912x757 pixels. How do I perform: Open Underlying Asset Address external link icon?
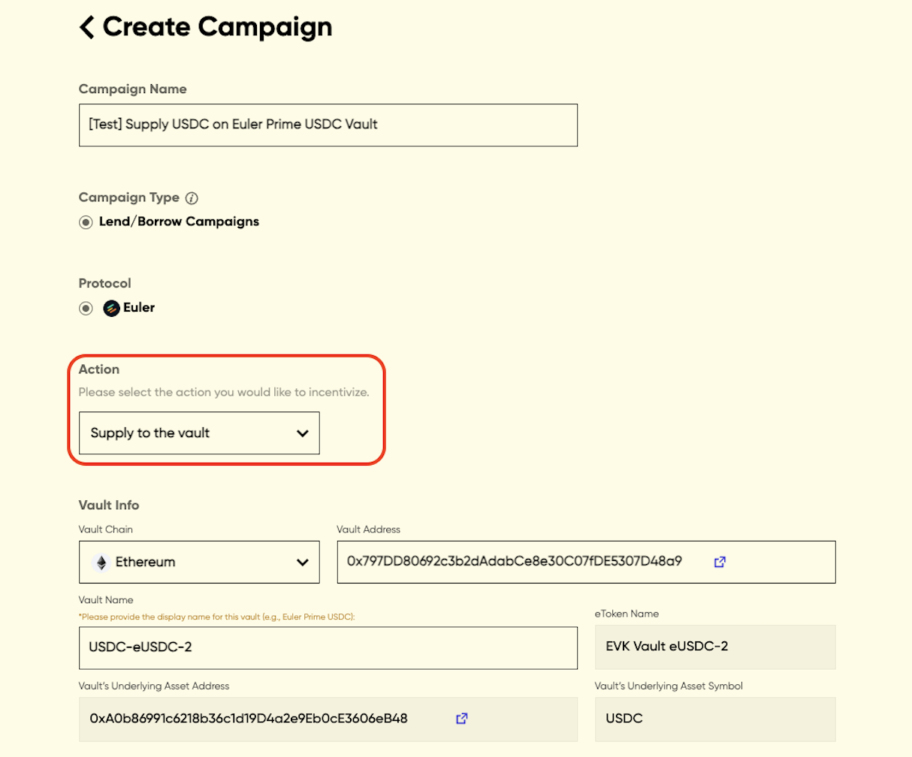pyautogui.click(x=462, y=719)
